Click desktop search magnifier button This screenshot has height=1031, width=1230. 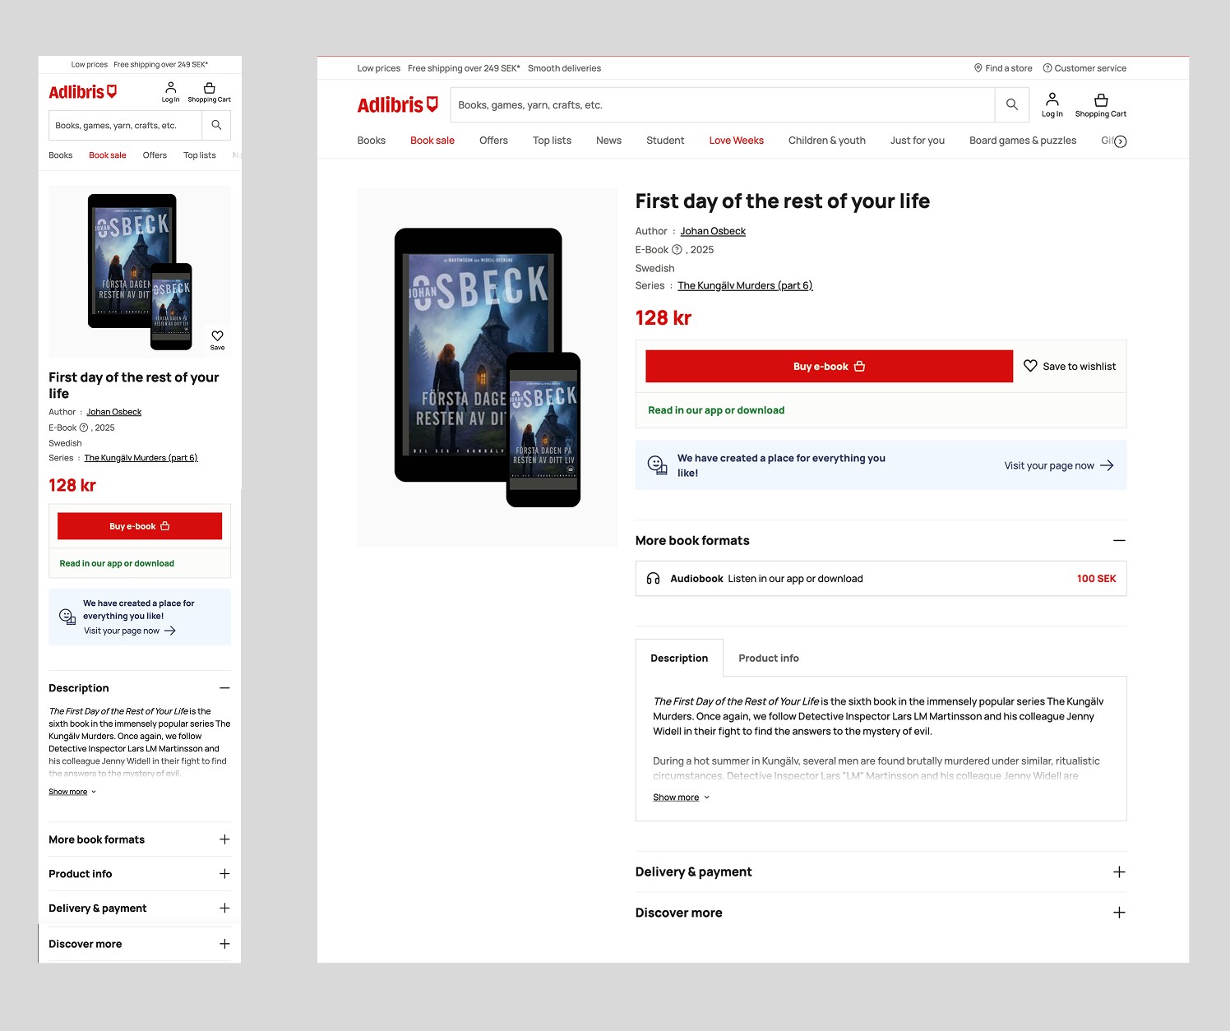pyautogui.click(x=1012, y=104)
